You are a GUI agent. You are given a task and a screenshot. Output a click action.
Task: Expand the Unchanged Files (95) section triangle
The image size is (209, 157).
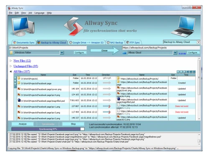coord(11,66)
